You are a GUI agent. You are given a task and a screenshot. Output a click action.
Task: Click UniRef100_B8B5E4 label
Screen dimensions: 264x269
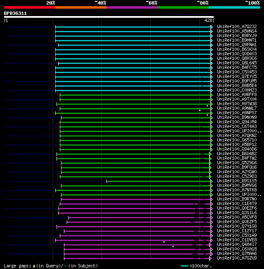click(237, 85)
